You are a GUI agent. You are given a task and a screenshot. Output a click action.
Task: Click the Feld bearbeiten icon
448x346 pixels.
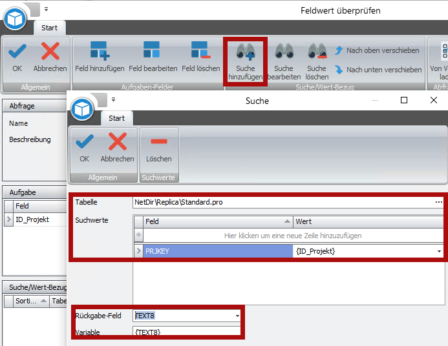click(x=151, y=52)
